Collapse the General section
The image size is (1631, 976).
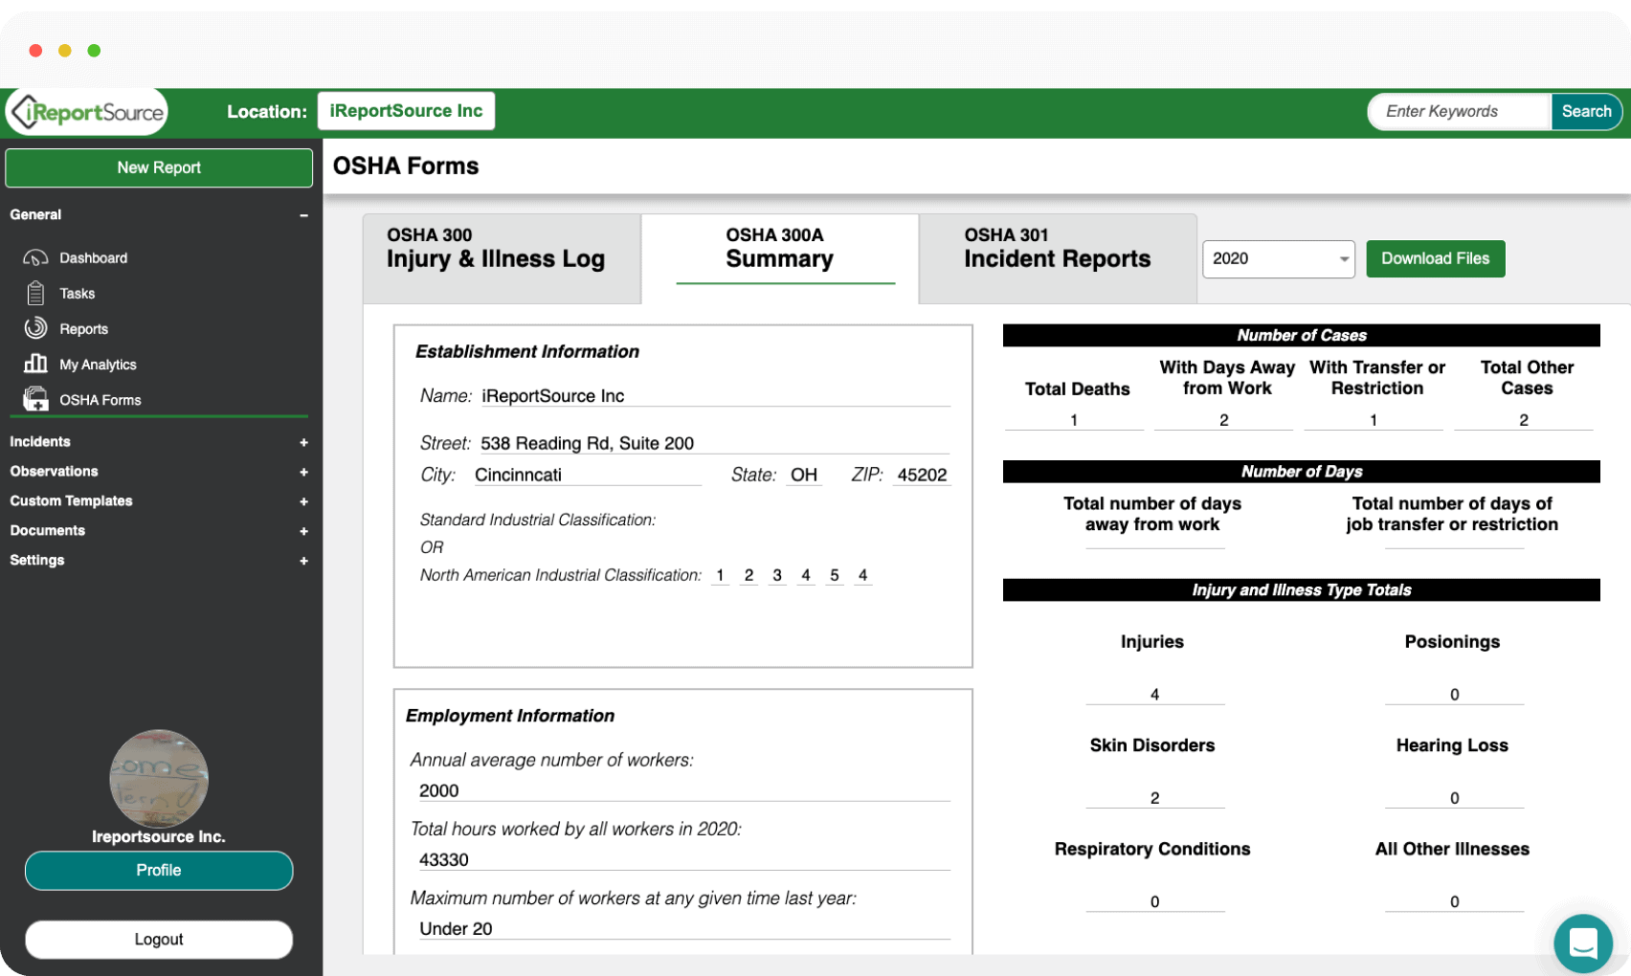tap(303, 215)
